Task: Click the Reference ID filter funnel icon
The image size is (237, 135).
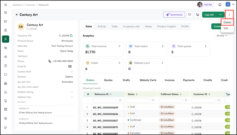Action: pos(120,100)
